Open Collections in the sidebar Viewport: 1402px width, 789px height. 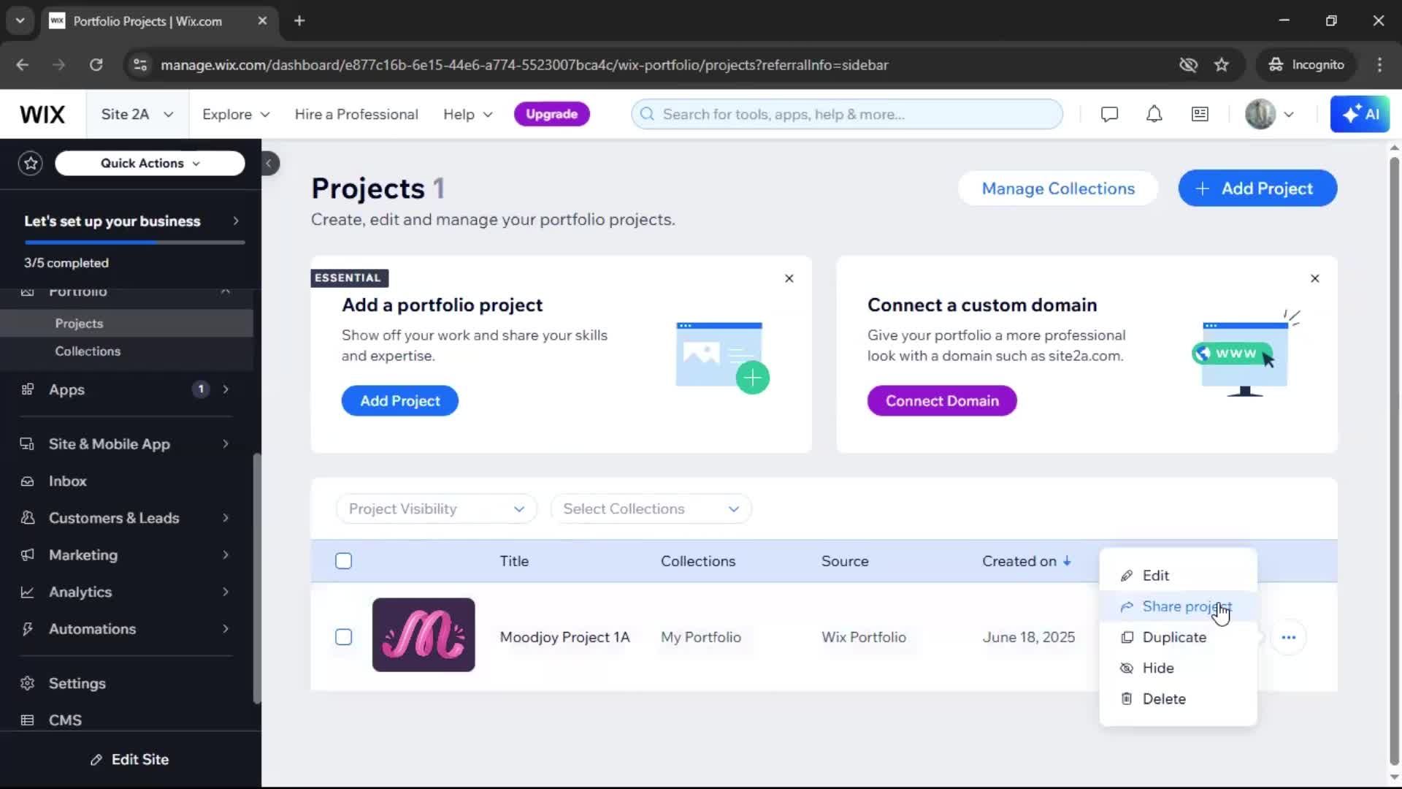click(126, 351)
